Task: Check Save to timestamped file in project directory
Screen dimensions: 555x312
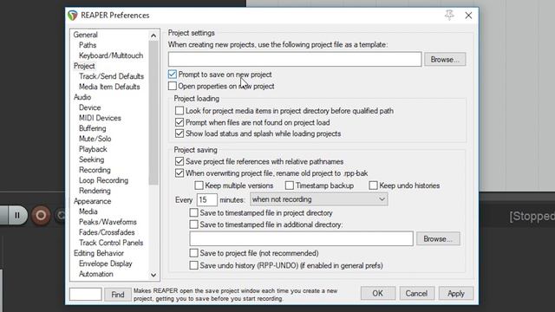Action: pyautogui.click(x=193, y=212)
